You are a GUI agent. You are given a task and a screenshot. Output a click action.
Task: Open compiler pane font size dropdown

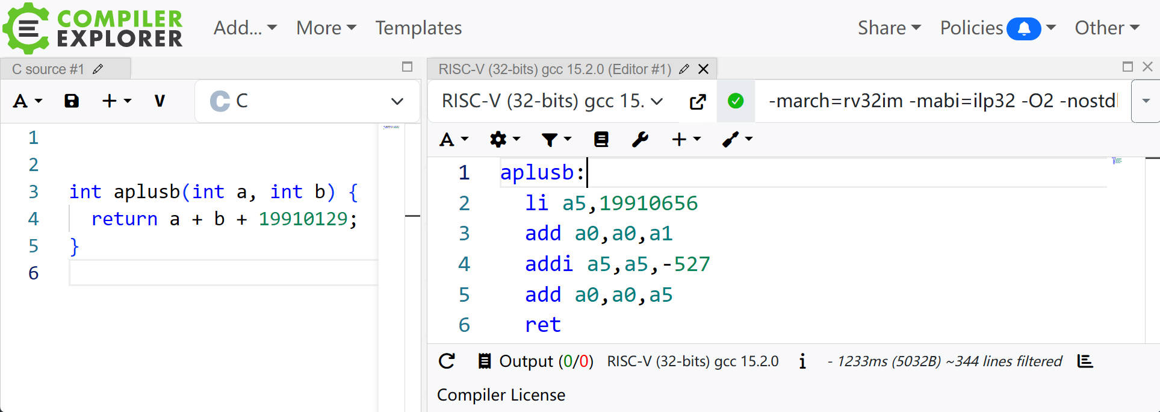[454, 140]
